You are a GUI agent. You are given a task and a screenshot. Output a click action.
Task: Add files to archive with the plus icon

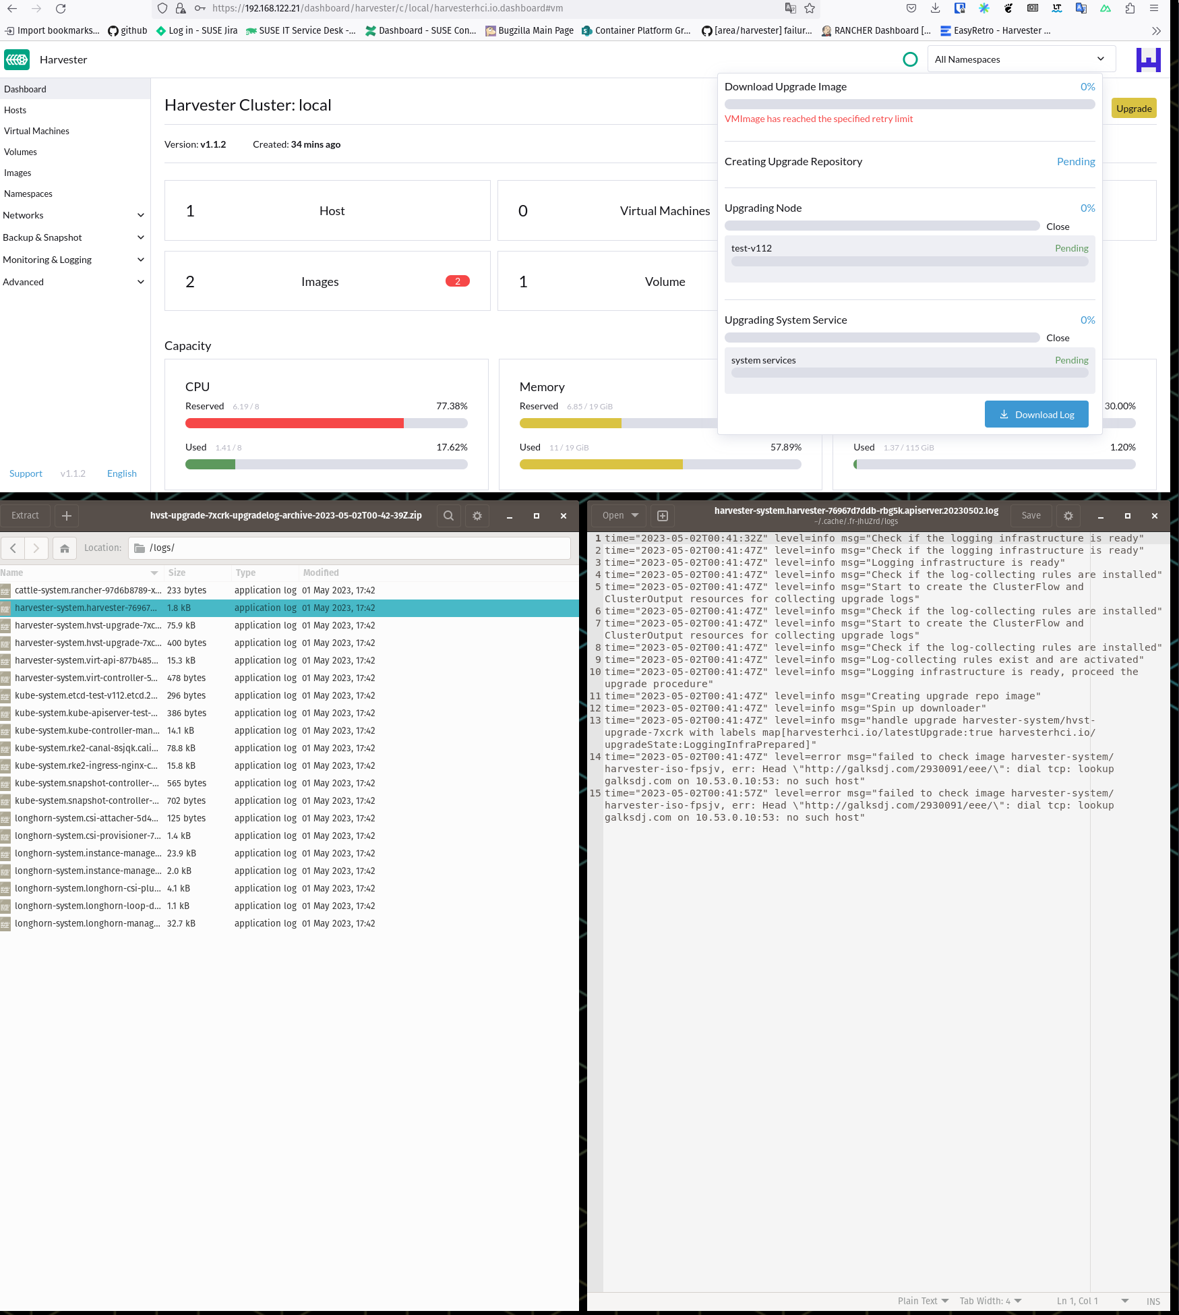[66, 515]
